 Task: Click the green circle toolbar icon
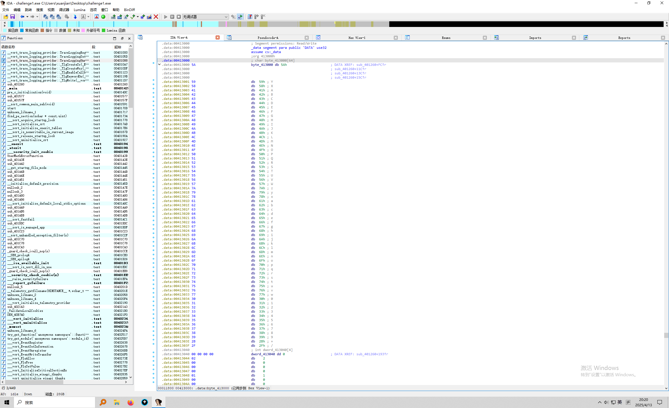[x=103, y=17]
